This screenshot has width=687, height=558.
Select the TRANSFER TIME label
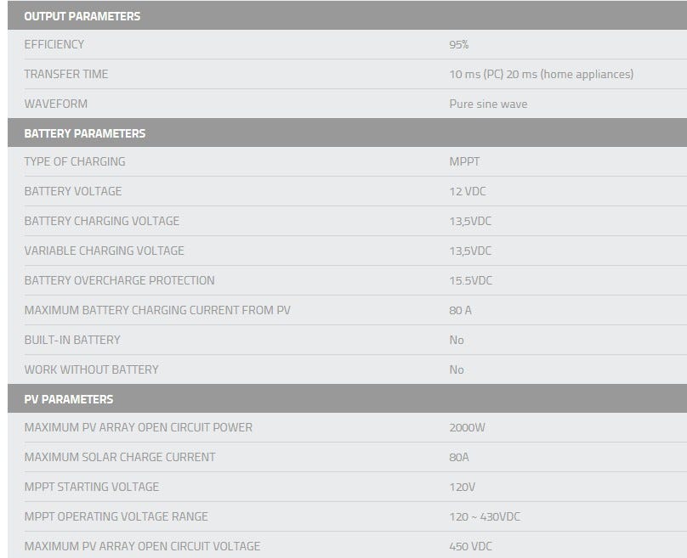[x=66, y=74]
